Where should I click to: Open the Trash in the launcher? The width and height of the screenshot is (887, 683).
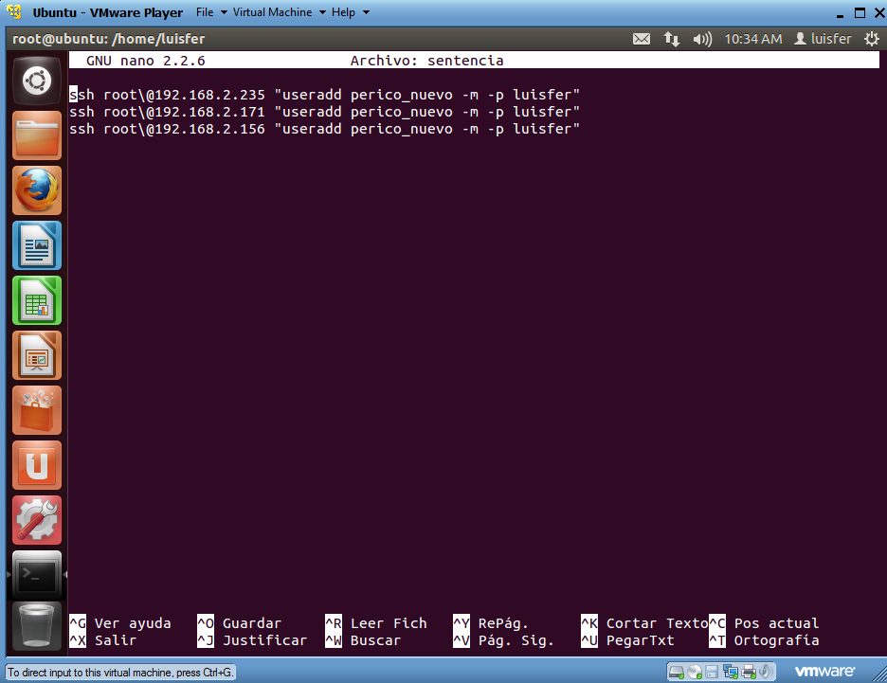coord(37,626)
